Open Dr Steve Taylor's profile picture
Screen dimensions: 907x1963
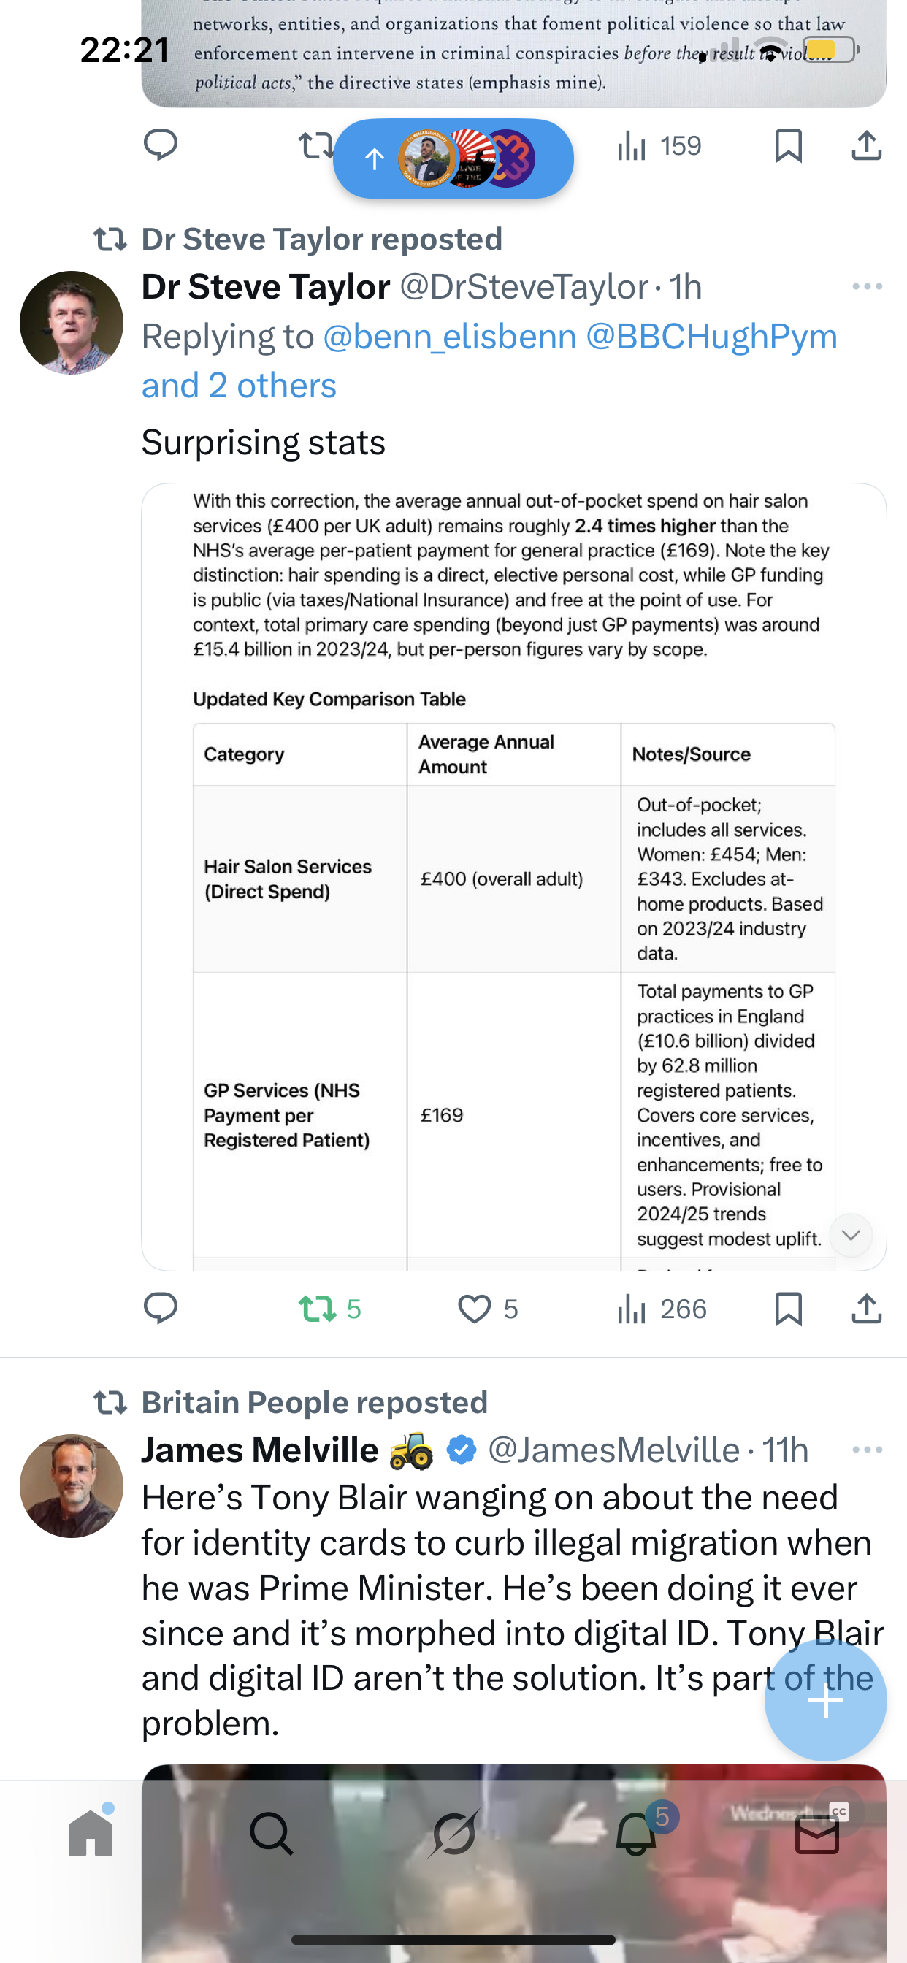point(72,322)
